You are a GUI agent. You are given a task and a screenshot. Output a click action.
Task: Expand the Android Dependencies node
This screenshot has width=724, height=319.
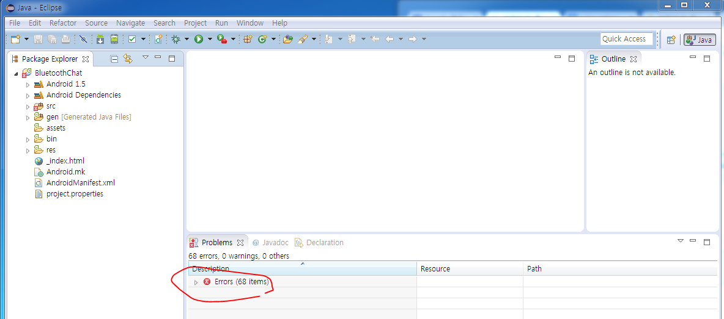tap(28, 96)
